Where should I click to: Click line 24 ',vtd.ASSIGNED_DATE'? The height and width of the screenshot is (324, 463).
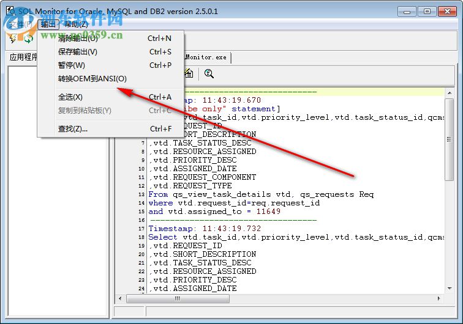[192, 289]
